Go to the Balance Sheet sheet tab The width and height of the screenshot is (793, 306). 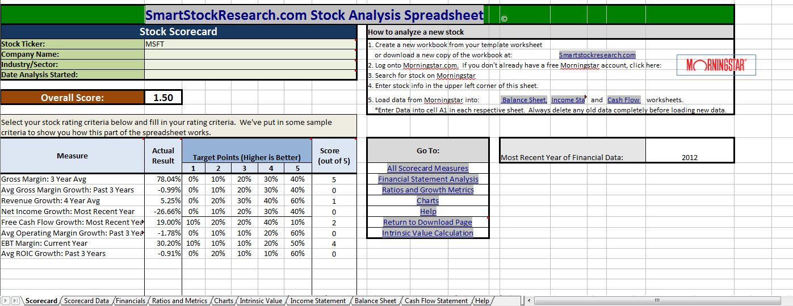tap(375, 301)
